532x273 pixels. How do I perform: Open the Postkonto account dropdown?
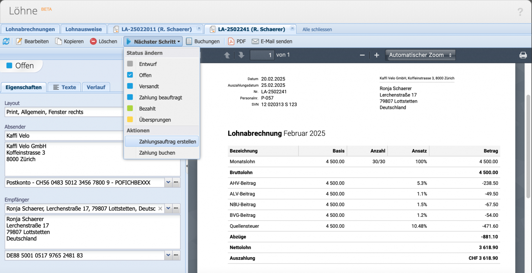click(x=168, y=182)
